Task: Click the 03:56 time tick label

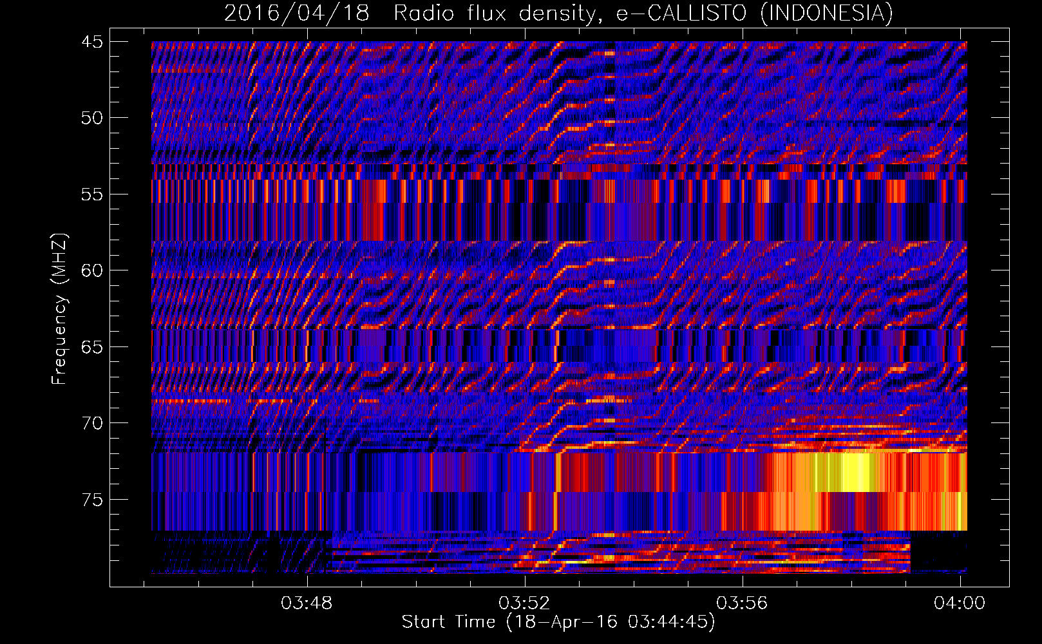Action: pyautogui.click(x=743, y=603)
